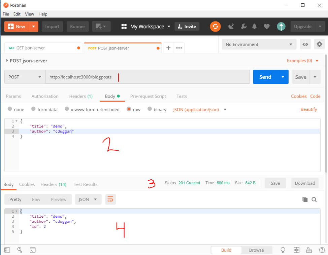The height and width of the screenshot is (255, 328).
Task: Select the none body type
Action: pyautogui.click(x=10, y=109)
